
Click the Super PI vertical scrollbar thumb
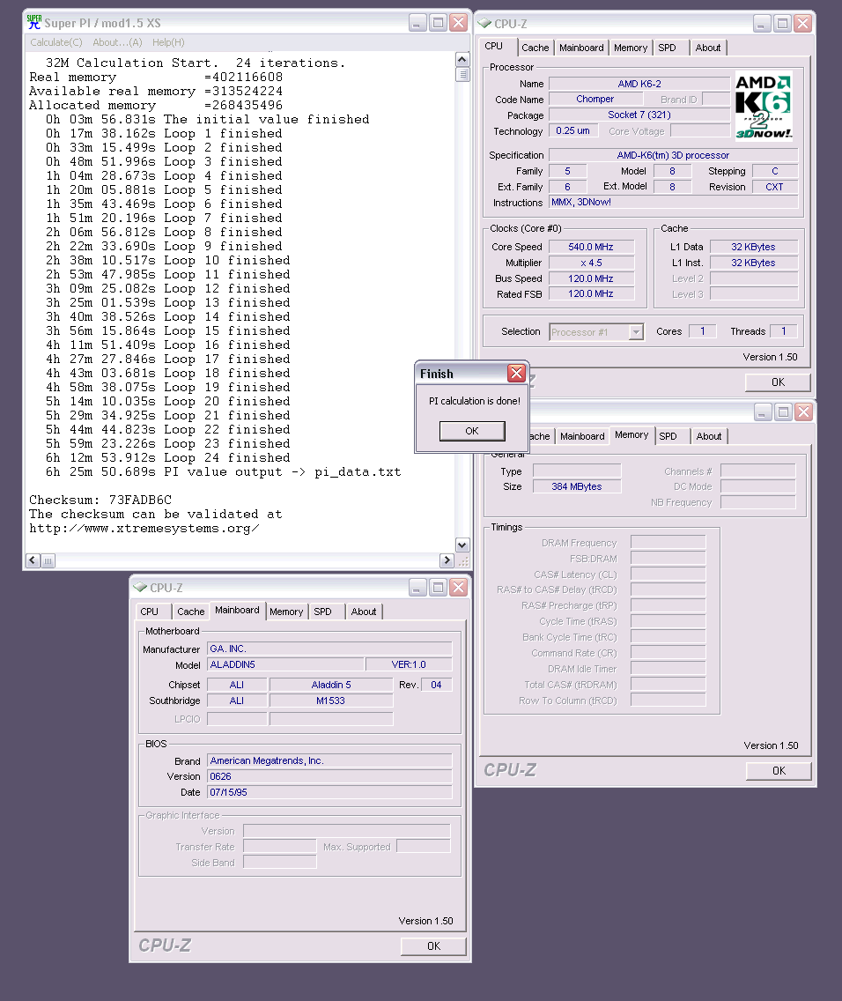click(x=463, y=74)
